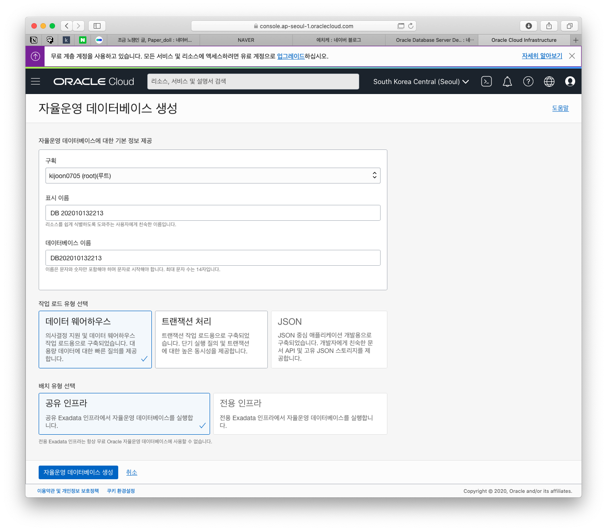
Task: Click the ORACLE Cloud logo
Action: (x=94, y=82)
